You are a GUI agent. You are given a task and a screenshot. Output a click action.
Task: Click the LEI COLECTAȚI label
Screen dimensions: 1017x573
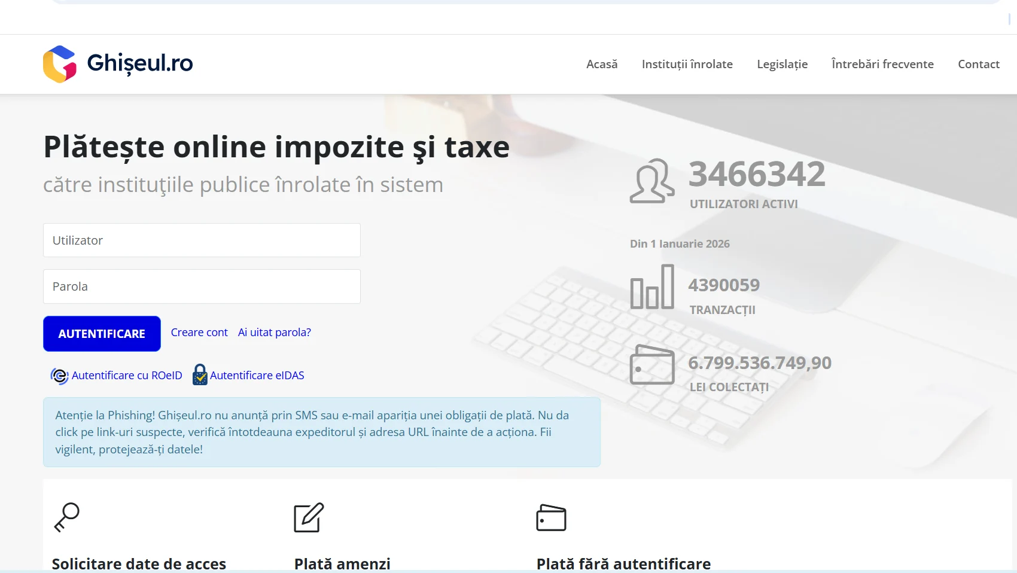tap(729, 387)
